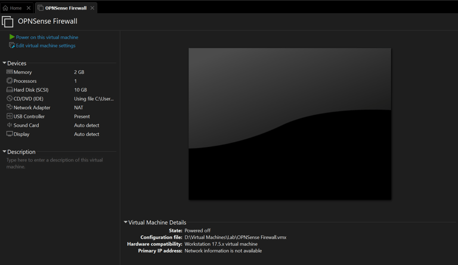Click the State label in VM details

click(x=175, y=230)
